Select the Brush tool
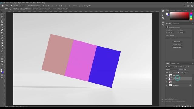Viewport: 194px width, 109px height. (2, 33)
